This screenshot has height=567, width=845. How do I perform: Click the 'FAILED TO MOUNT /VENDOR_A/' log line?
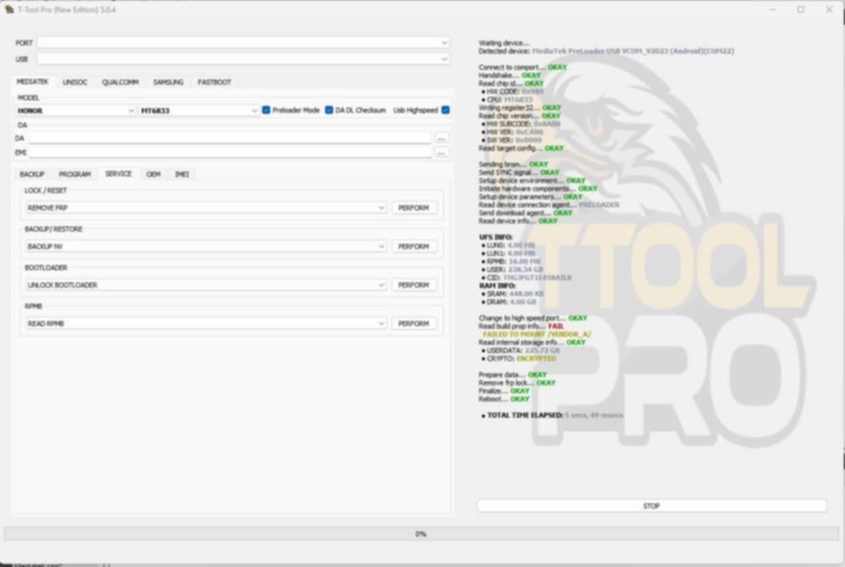tap(537, 334)
